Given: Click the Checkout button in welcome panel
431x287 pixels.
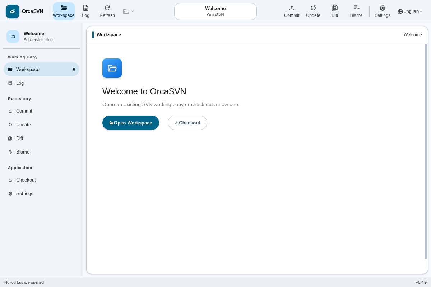Looking at the screenshot, I should (x=187, y=123).
